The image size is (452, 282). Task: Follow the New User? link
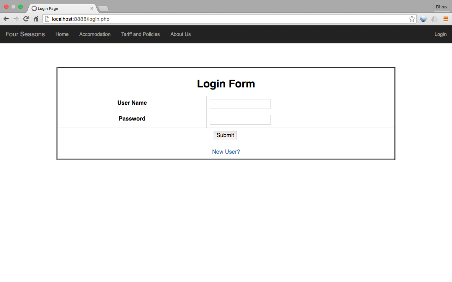(x=226, y=152)
